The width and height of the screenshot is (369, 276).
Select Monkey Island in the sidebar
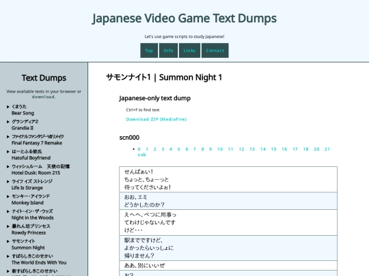(x=27, y=203)
